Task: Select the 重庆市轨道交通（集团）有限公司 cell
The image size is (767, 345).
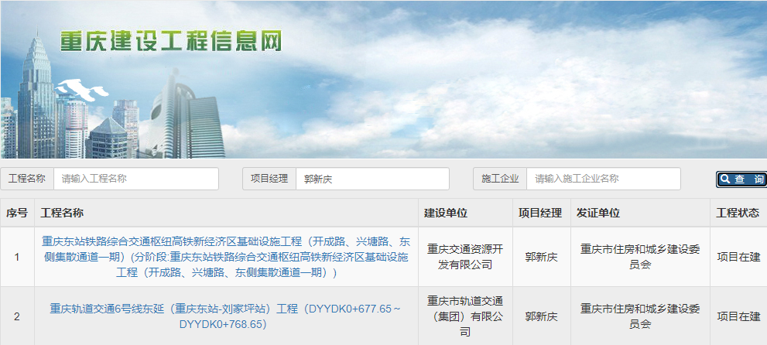Action: click(464, 316)
